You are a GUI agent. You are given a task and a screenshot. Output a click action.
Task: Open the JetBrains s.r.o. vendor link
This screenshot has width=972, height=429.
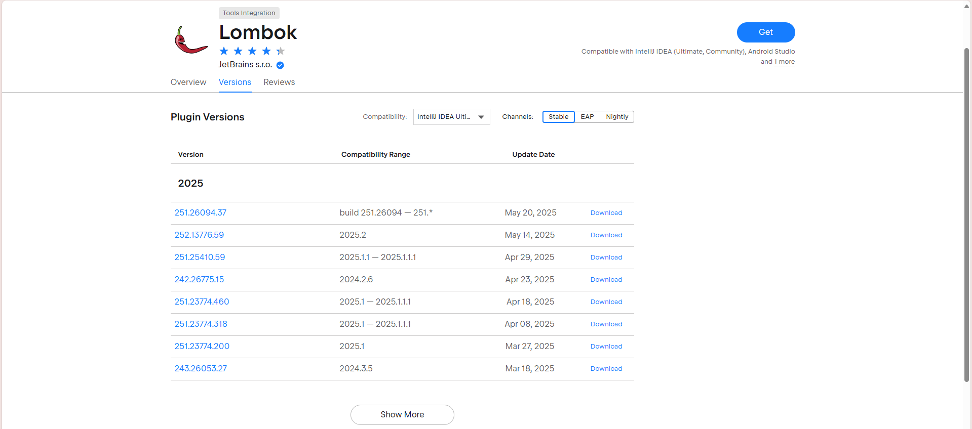245,65
